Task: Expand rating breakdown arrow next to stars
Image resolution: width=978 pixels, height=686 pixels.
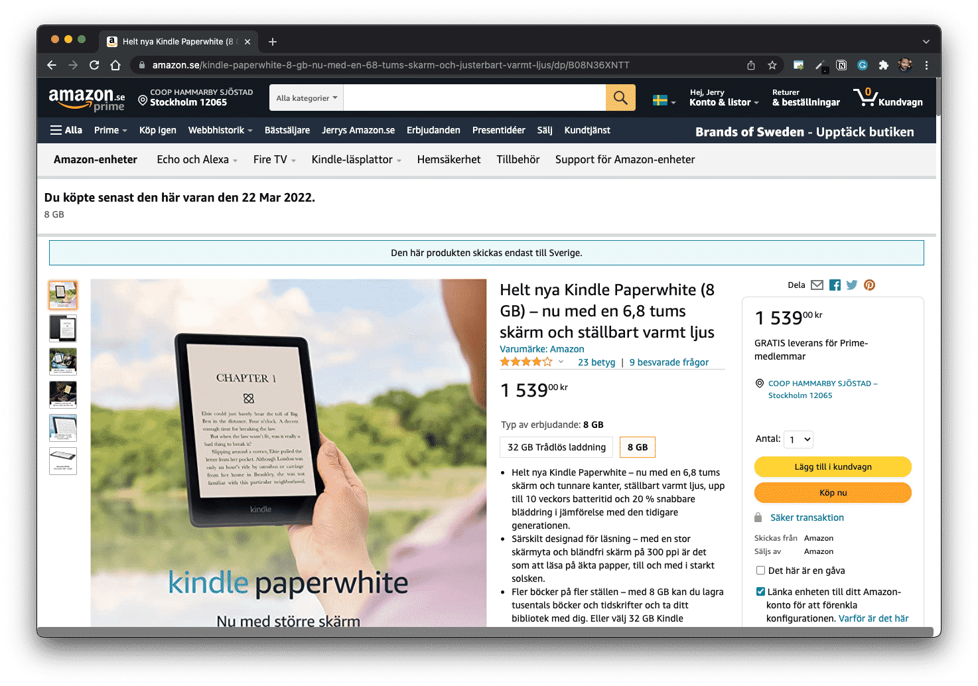Action: tap(561, 362)
